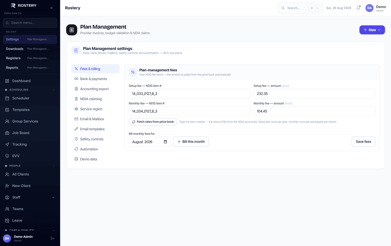This screenshot has height=246, width=391.
Task: Open the Fees & billing settings tab
Action: (95, 69)
